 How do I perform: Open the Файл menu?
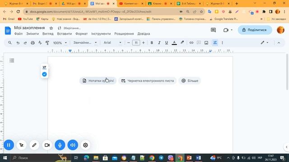pos(19,34)
